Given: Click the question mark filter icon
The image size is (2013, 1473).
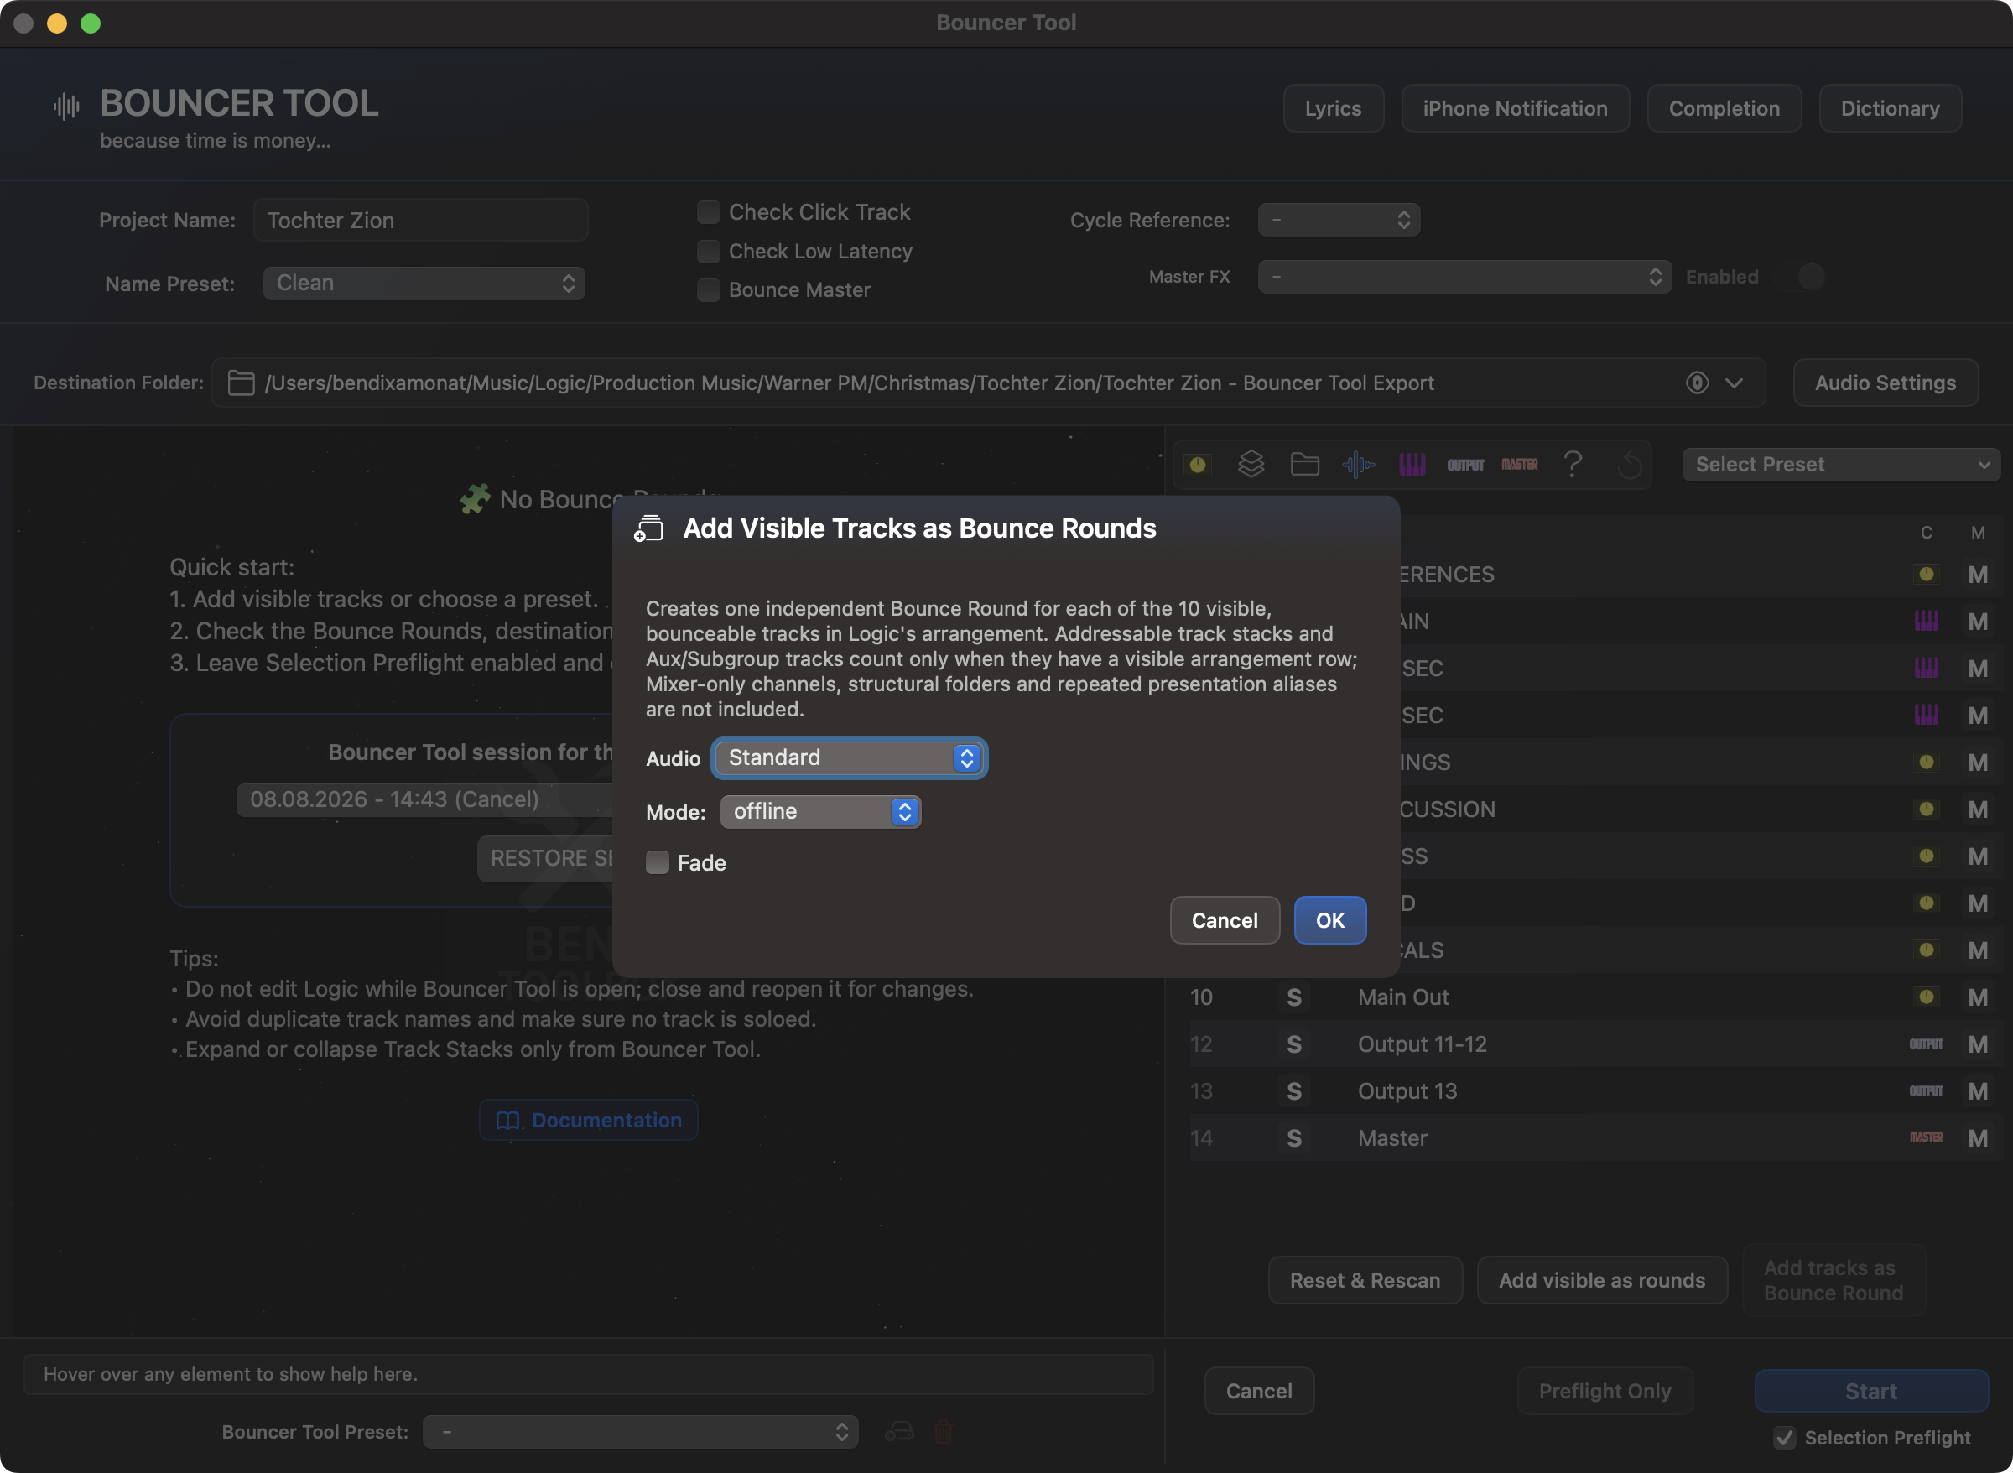Looking at the screenshot, I should [x=1573, y=465].
